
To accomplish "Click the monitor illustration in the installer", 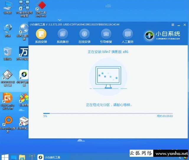I will [108, 78].
